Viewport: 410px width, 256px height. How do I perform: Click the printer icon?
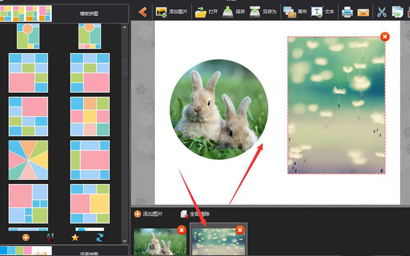pyautogui.click(x=347, y=12)
